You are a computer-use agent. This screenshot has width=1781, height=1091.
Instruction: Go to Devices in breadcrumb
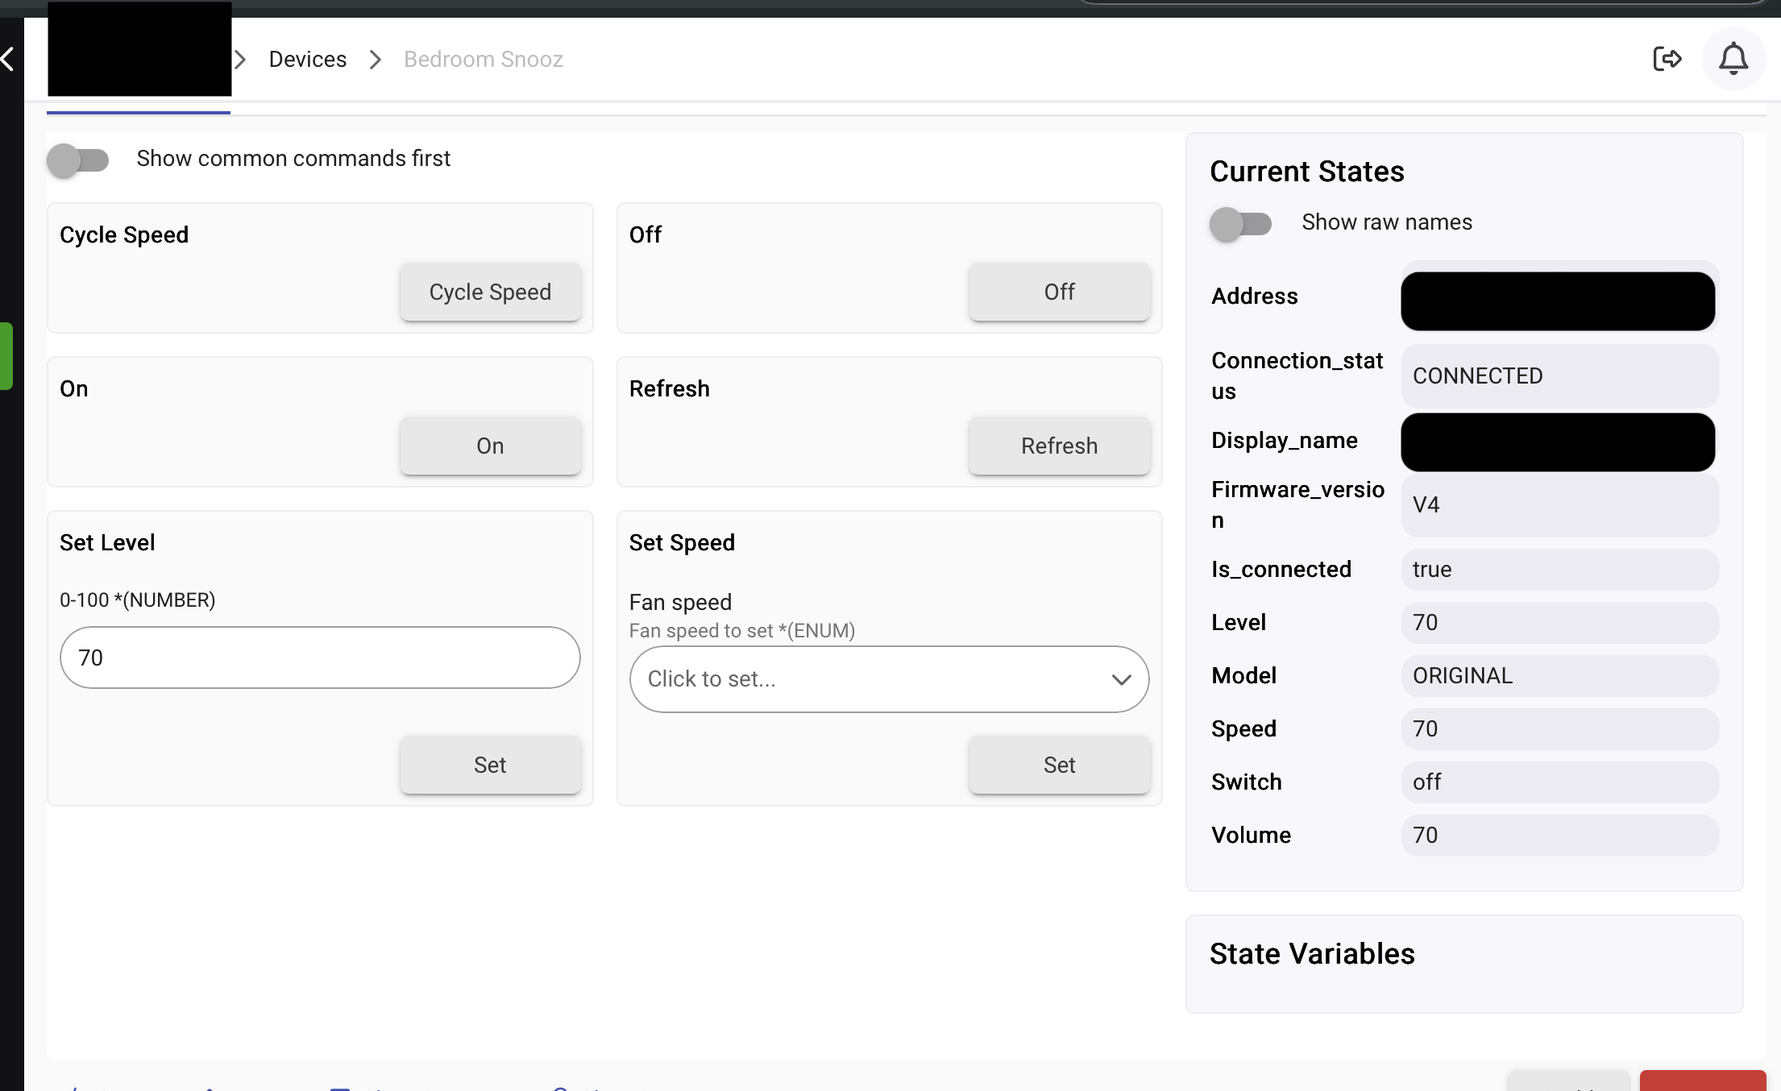click(x=307, y=60)
